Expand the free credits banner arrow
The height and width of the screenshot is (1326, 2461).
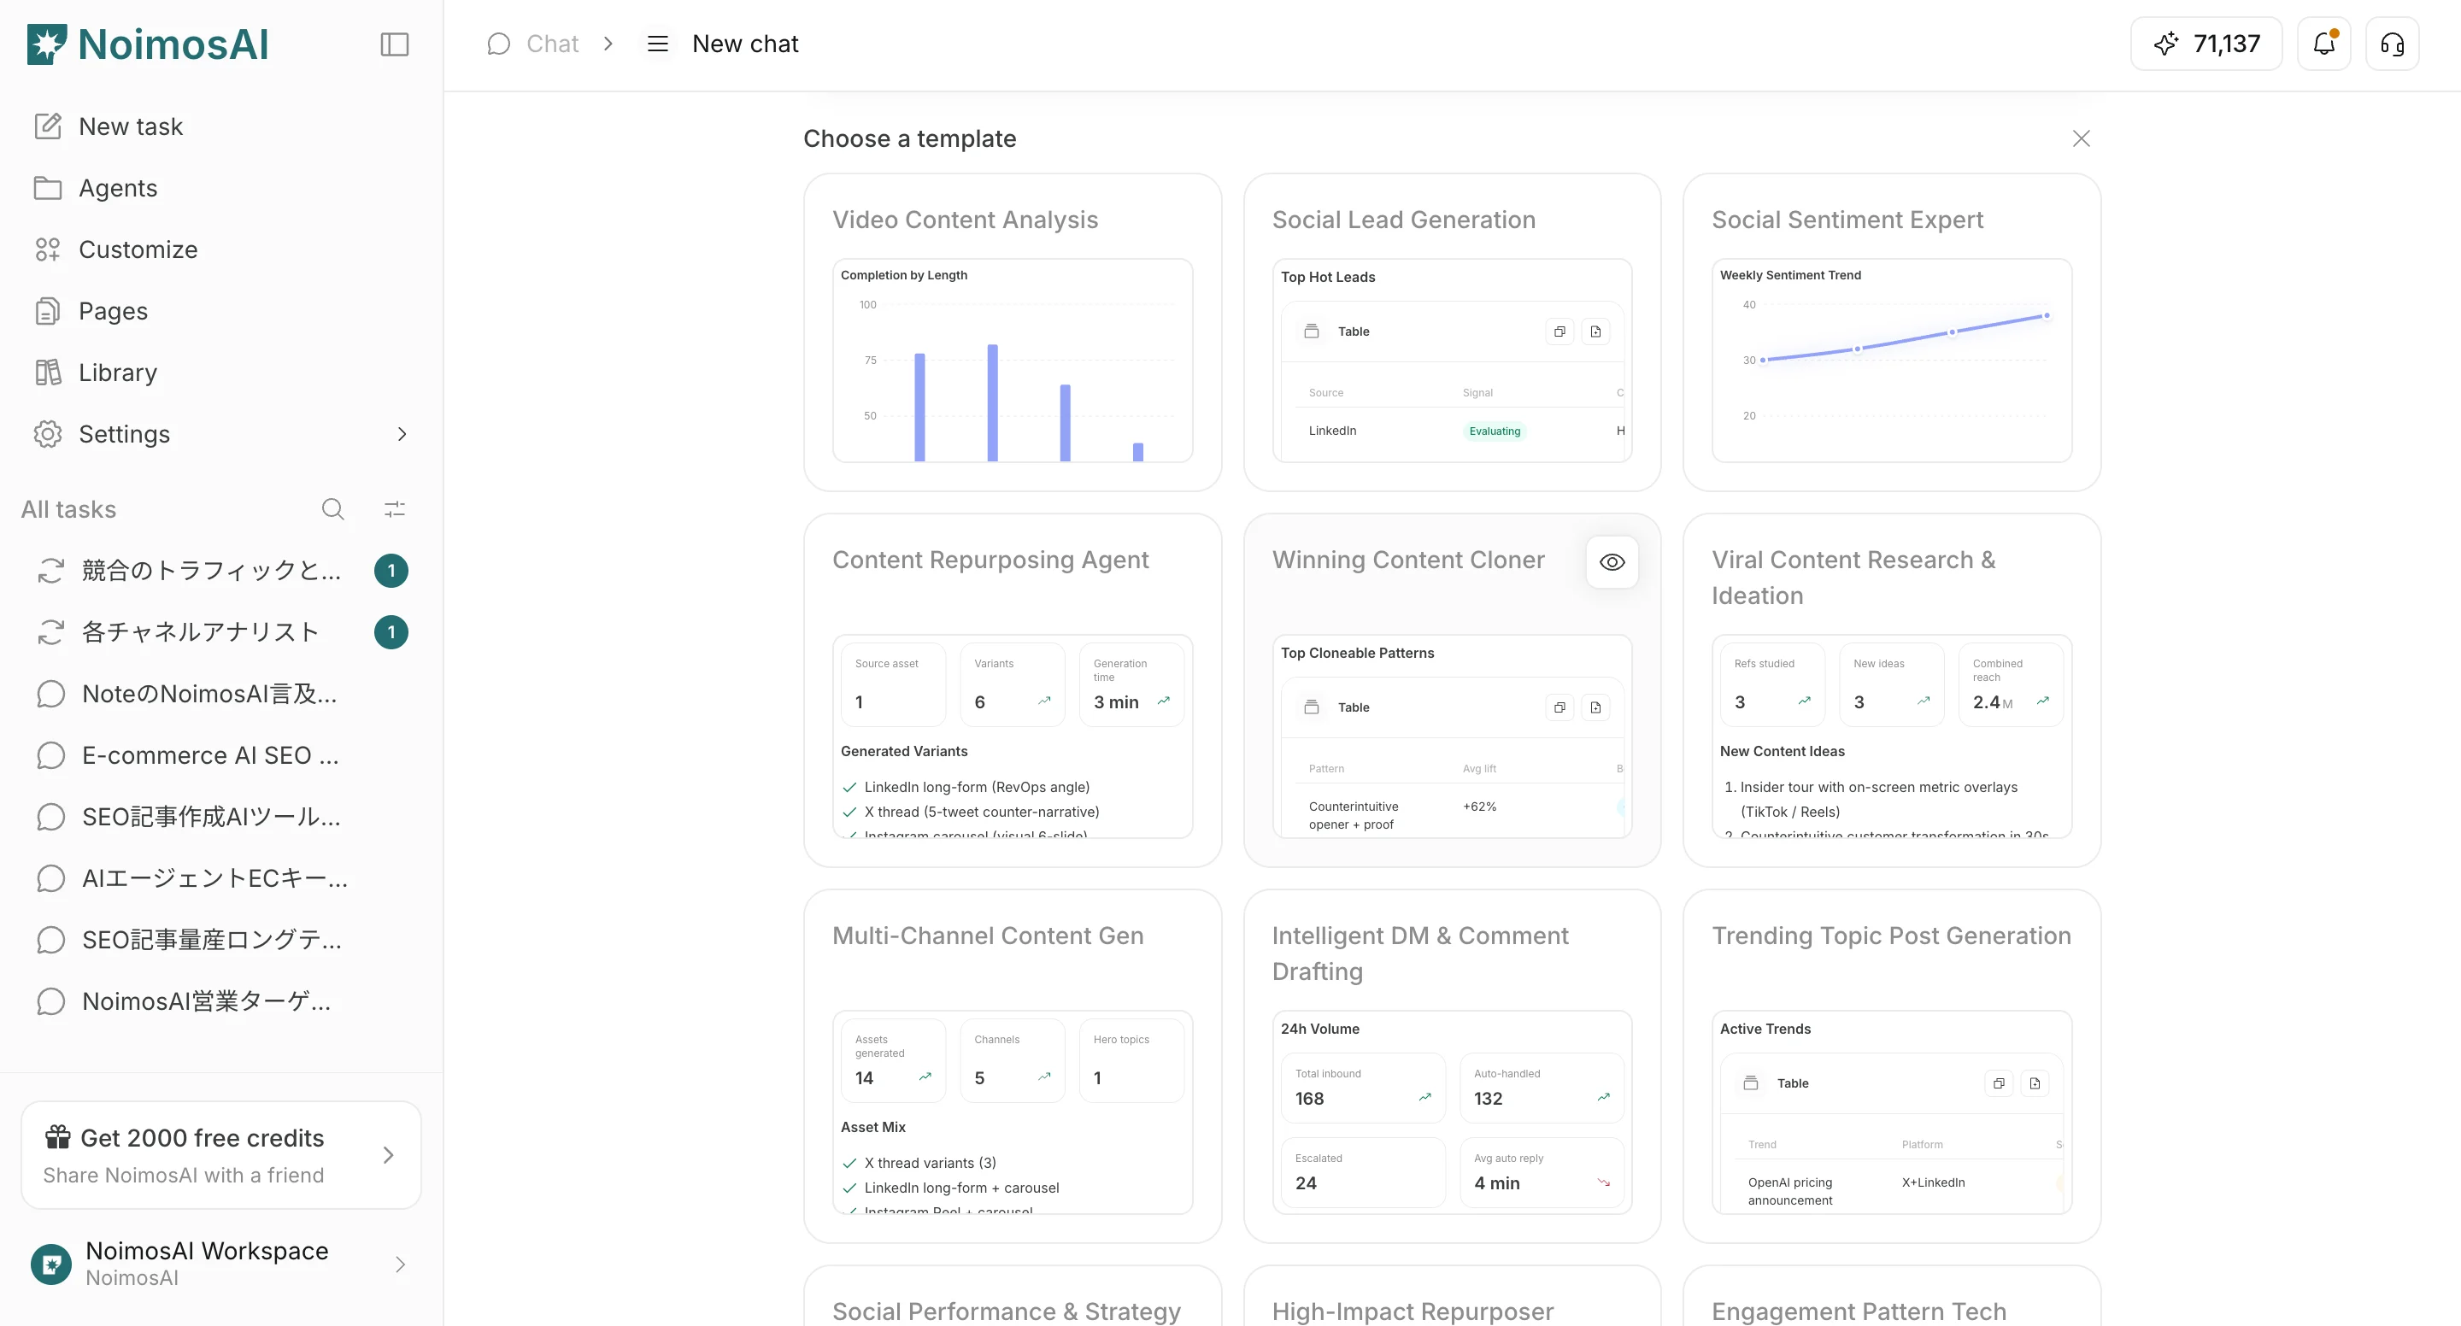388,1155
